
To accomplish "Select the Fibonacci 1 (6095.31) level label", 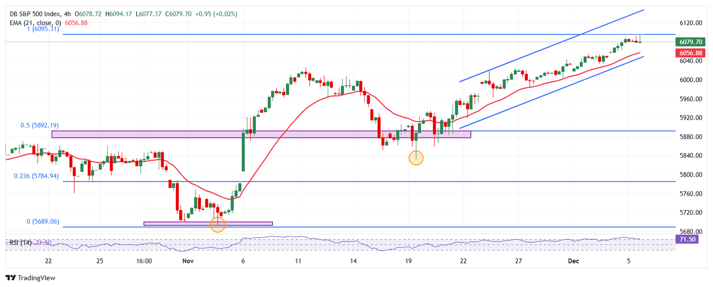I will [42, 29].
